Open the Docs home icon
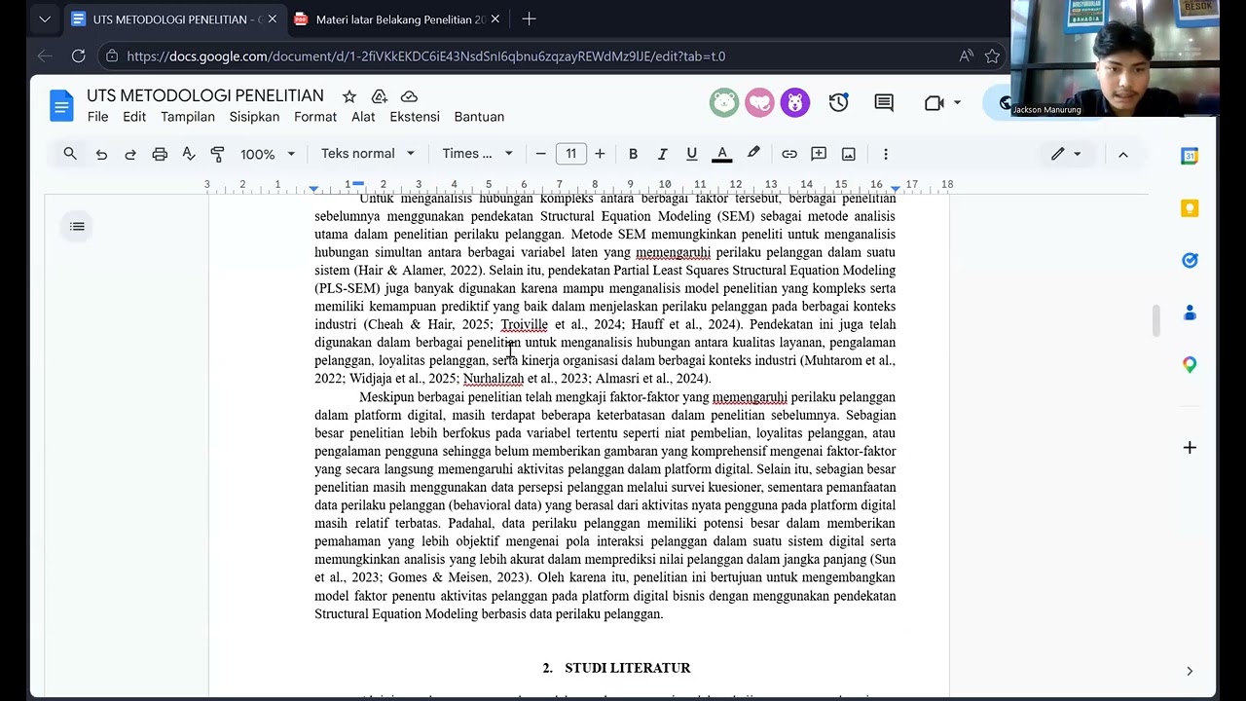The image size is (1246, 701). (61, 105)
